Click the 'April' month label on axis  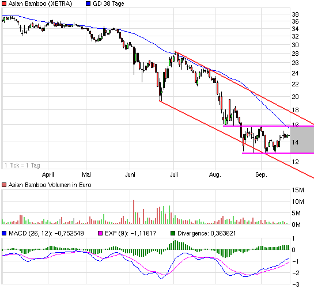[x=48, y=174]
